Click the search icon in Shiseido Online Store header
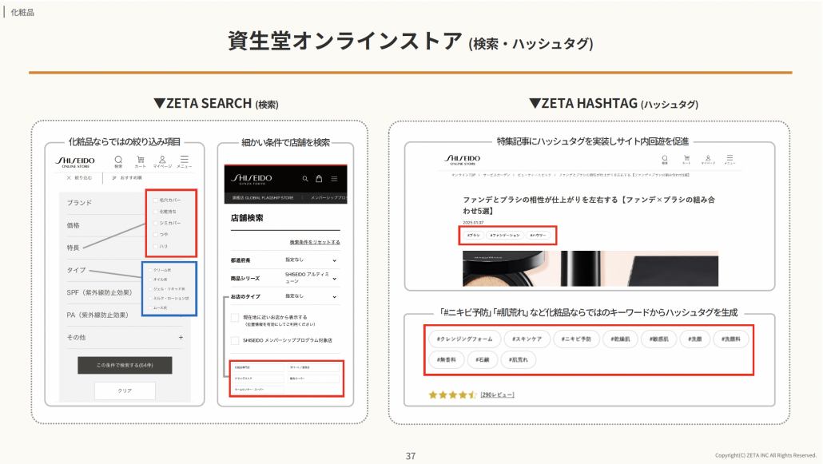The image size is (823, 464). (118, 161)
